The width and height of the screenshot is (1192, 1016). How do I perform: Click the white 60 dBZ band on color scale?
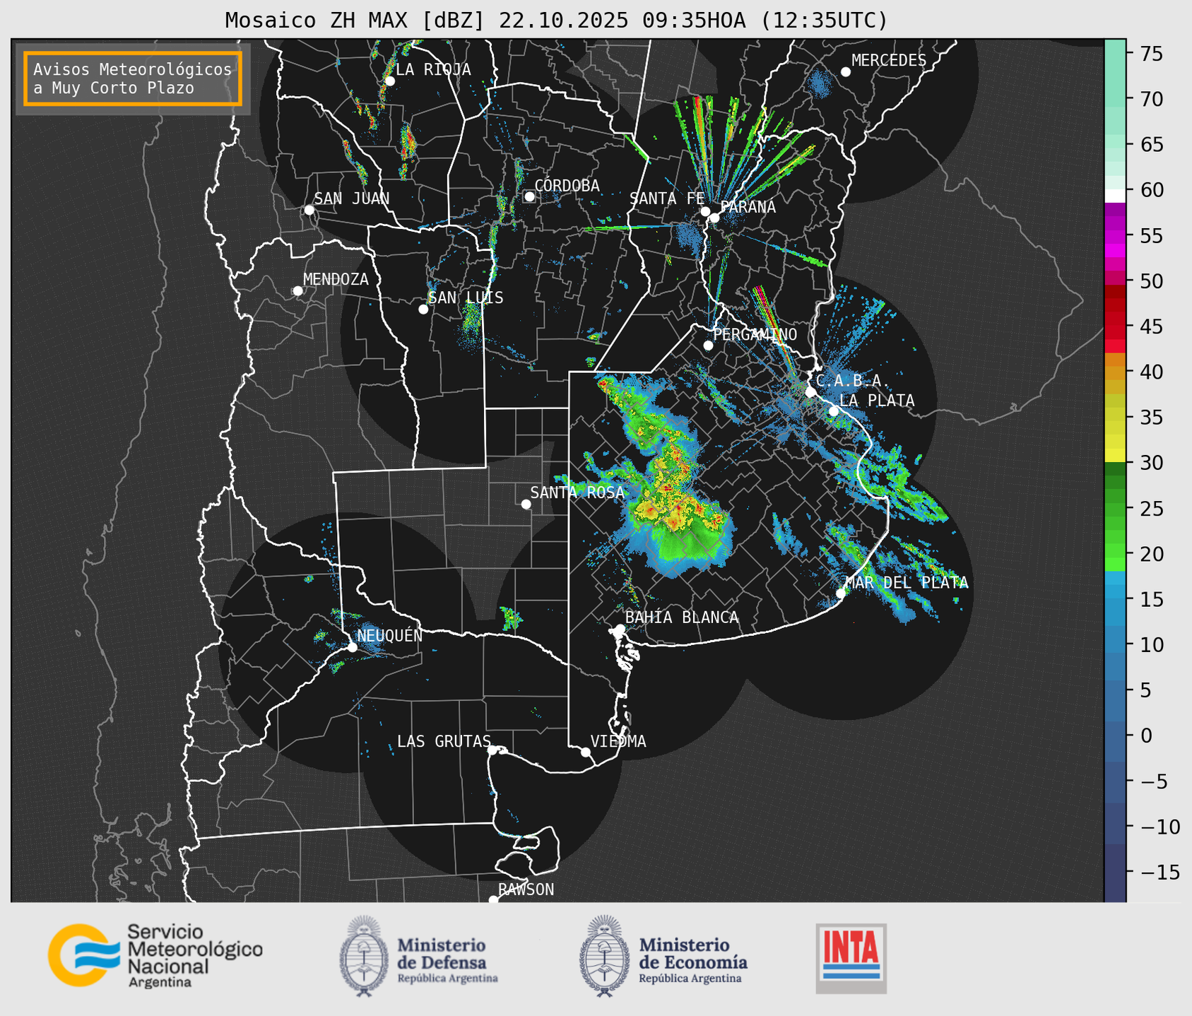coord(1114,195)
